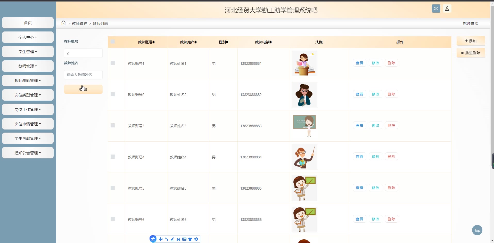Screen dimensions: 494x243
Task: Open avatar thumbnail of 教师账号4
Action: click(x=304, y=157)
